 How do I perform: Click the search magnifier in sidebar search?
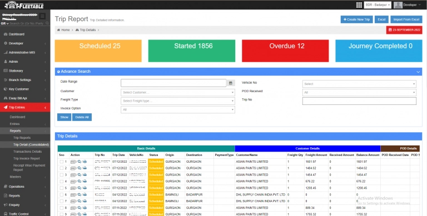pos(47,23)
